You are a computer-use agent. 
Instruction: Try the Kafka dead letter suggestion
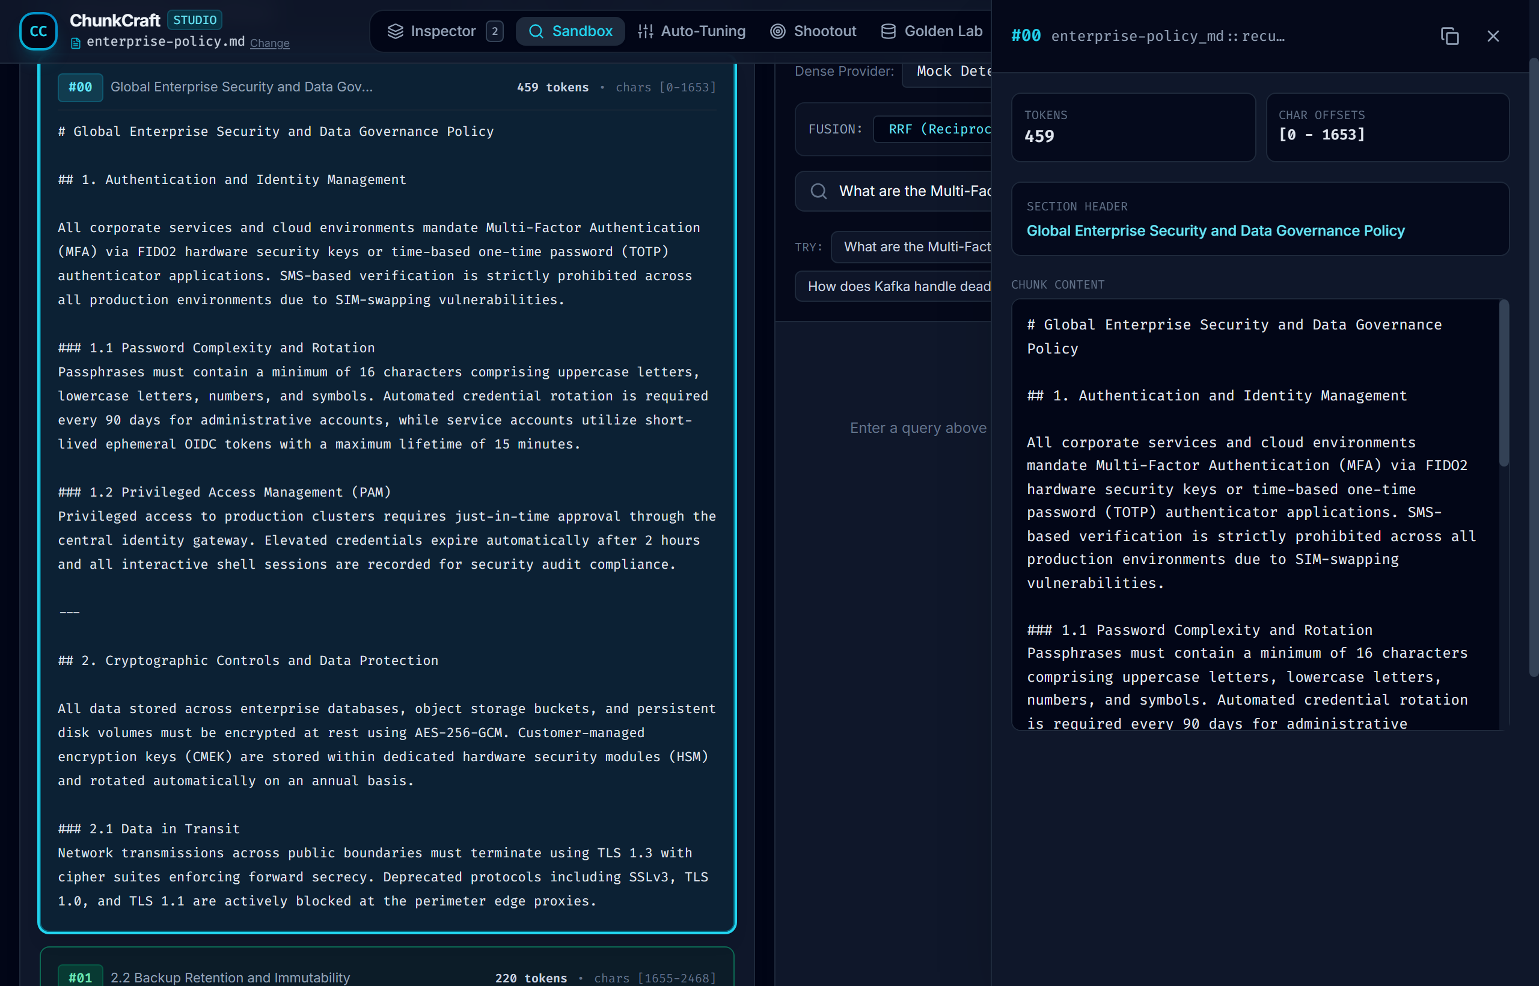(893, 286)
